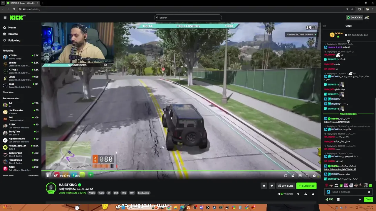Open video player settings gear

[x=314, y=176]
